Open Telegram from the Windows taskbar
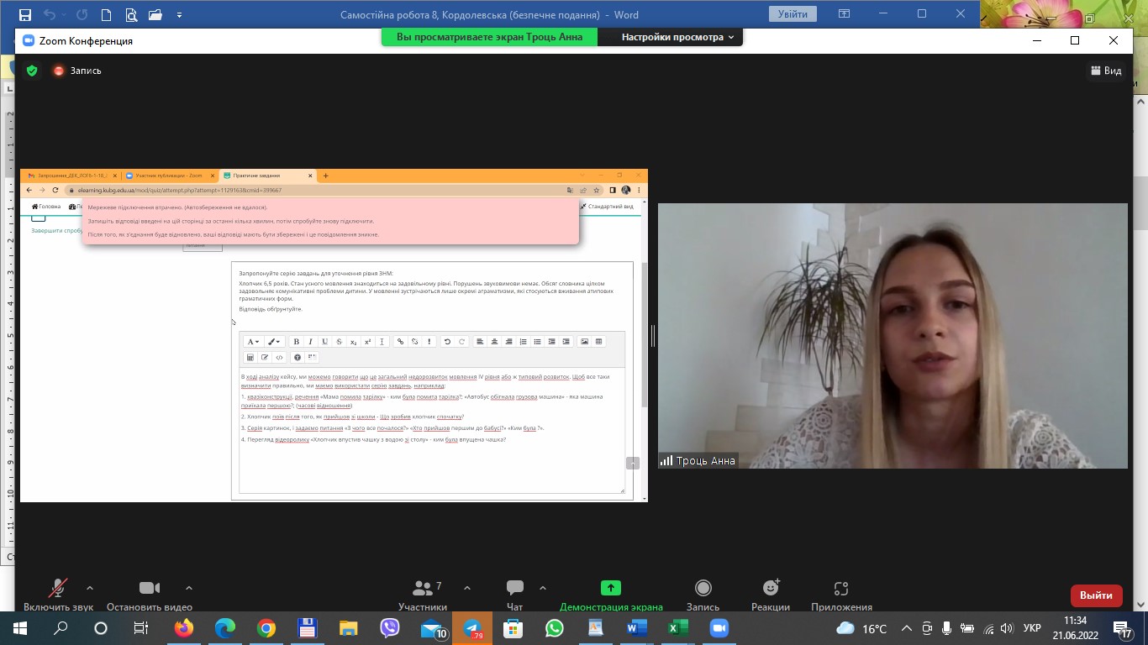The width and height of the screenshot is (1148, 645). point(472,628)
